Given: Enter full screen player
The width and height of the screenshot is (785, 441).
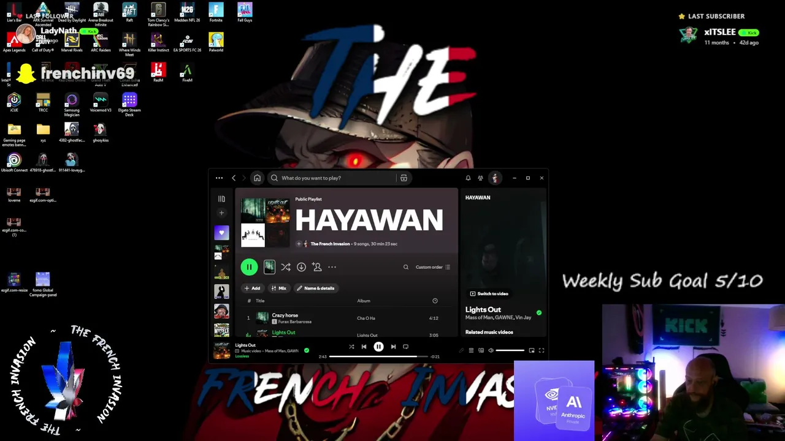Looking at the screenshot, I should pyautogui.click(x=542, y=350).
